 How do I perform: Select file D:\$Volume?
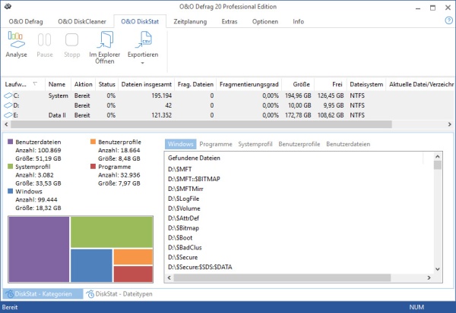[184, 208]
